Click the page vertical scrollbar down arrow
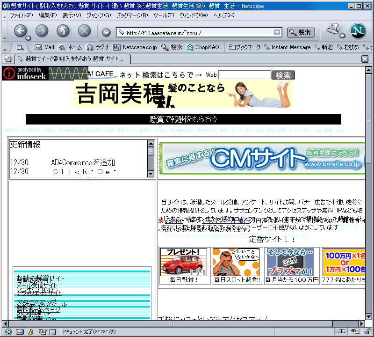The height and width of the screenshot is (337, 374). tap(368, 317)
